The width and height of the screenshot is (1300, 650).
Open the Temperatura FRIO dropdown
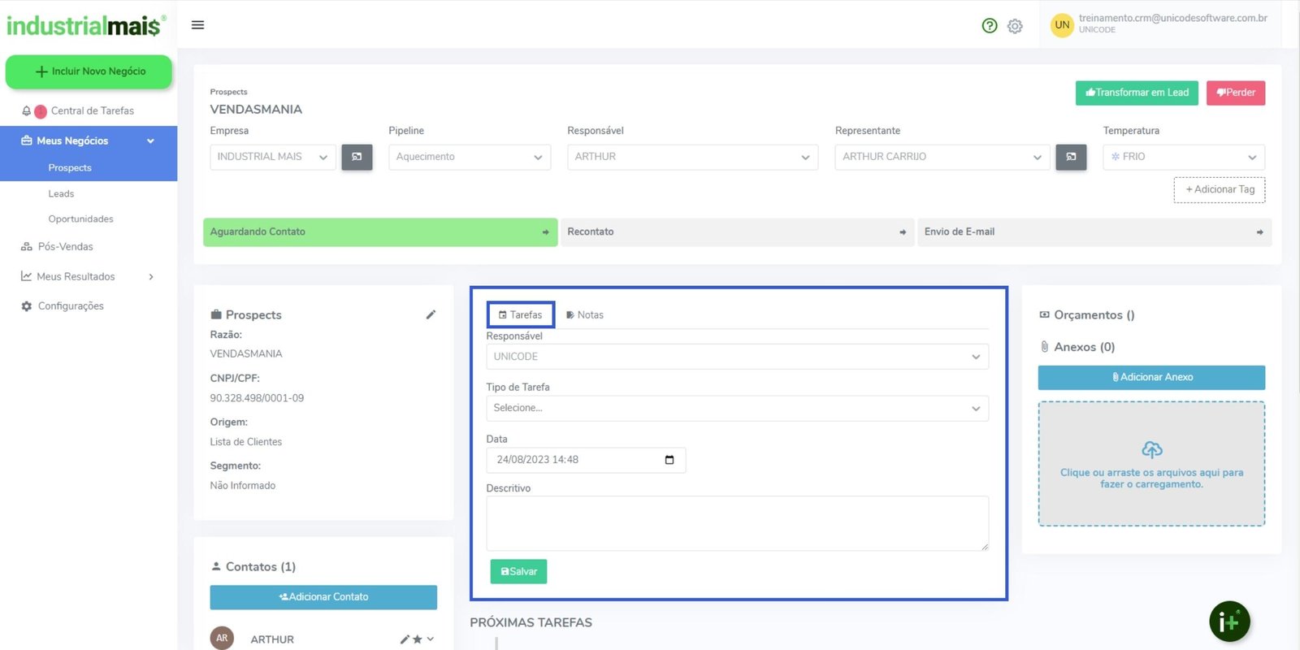pyautogui.click(x=1183, y=157)
